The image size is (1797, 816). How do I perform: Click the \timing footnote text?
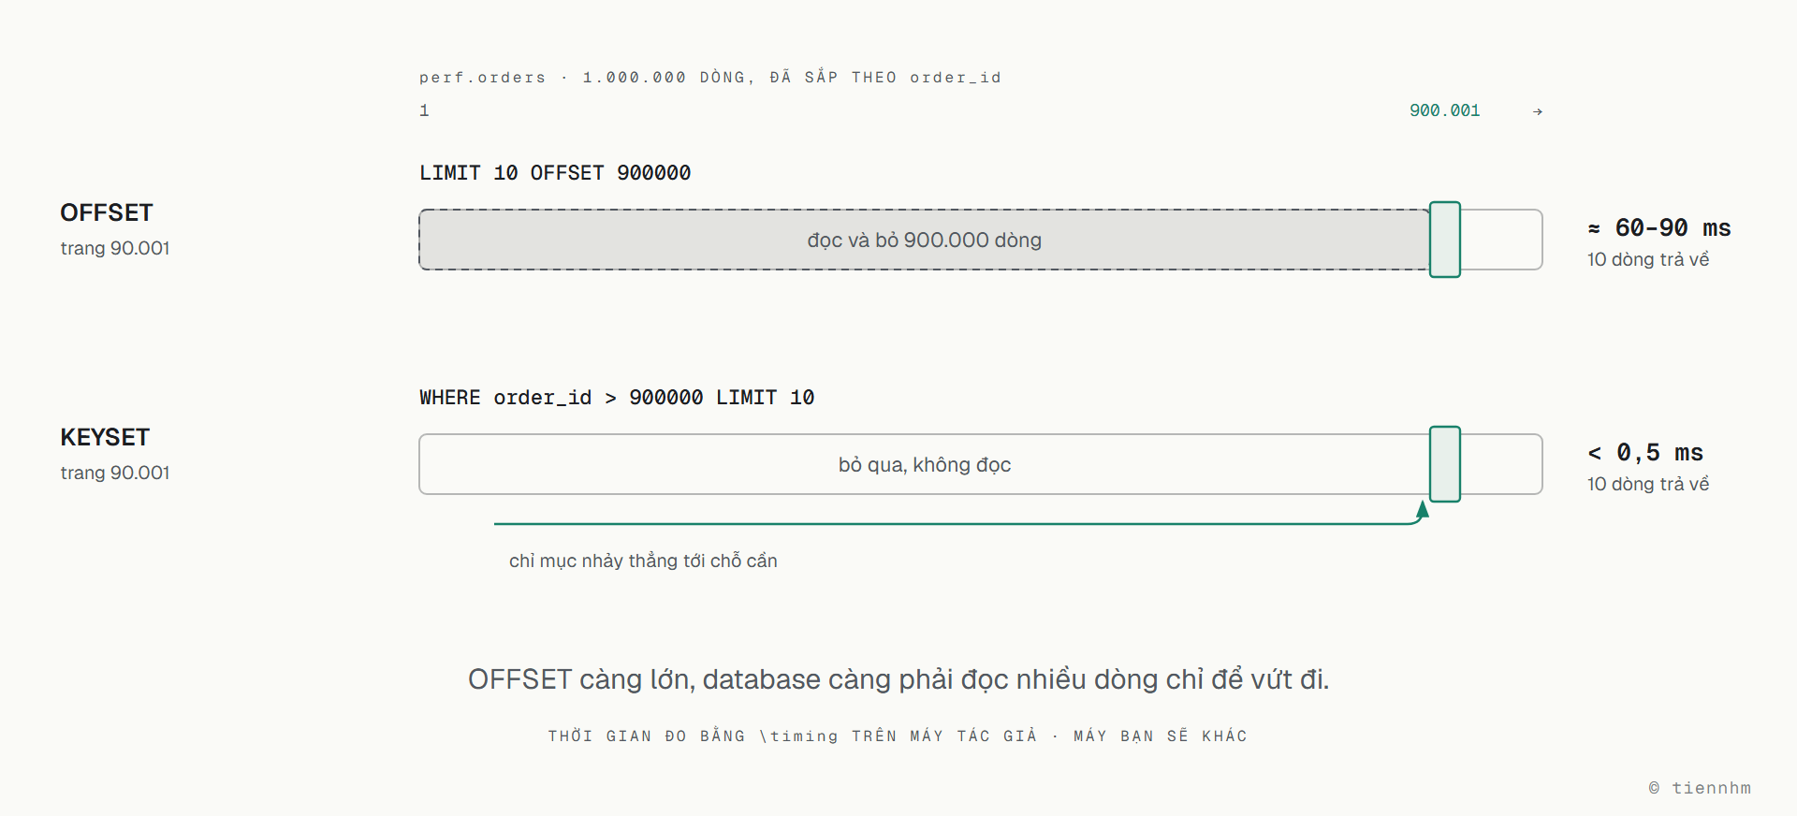click(x=898, y=736)
